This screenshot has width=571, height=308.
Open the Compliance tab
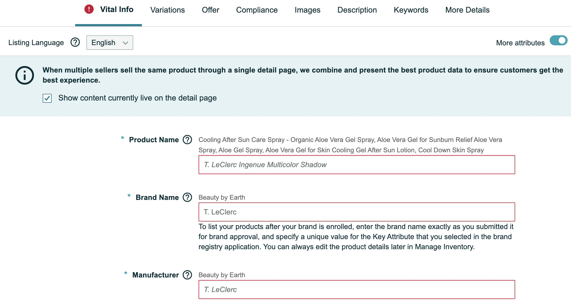click(257, 10)
